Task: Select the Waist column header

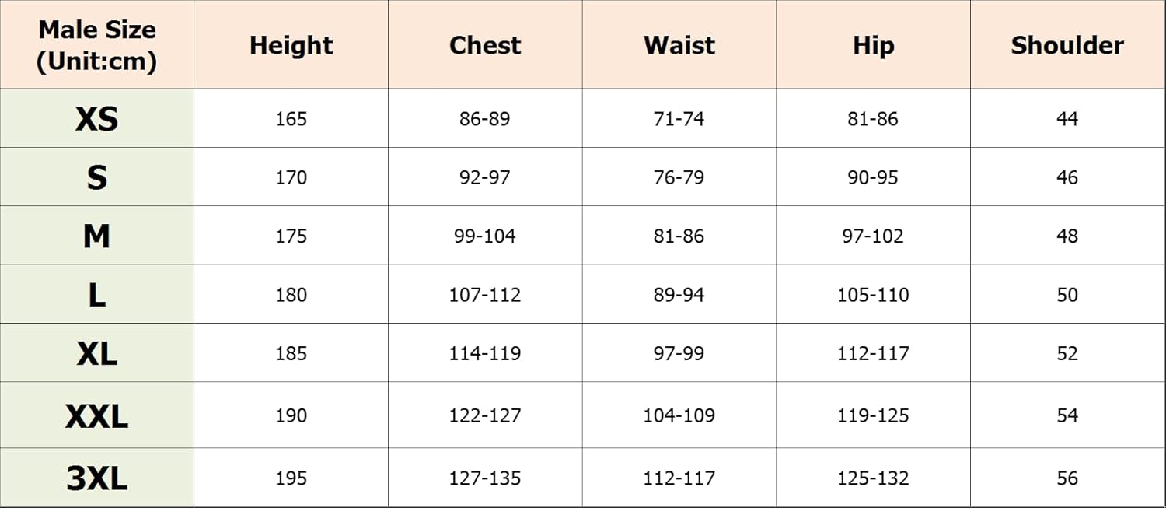Action: (679, 45)
